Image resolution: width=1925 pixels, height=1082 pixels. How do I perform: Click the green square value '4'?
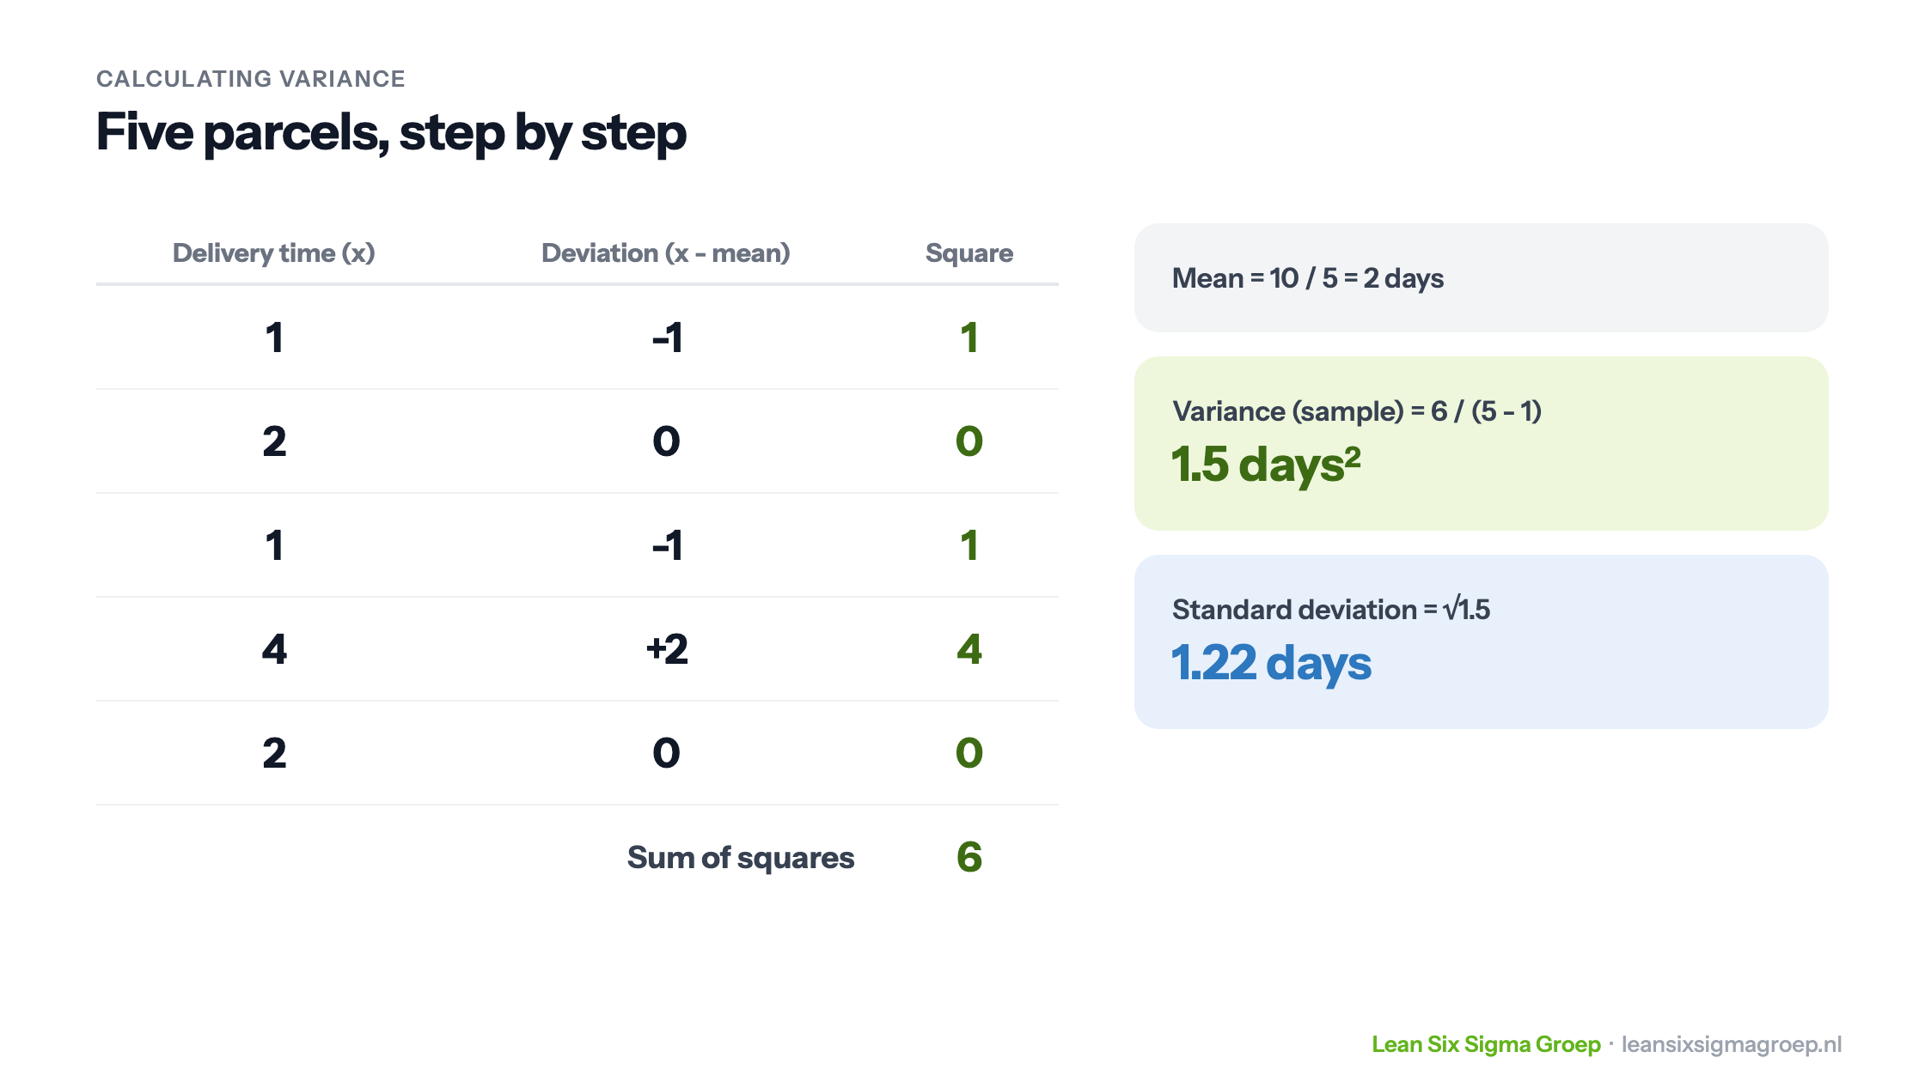coord(969,649)
